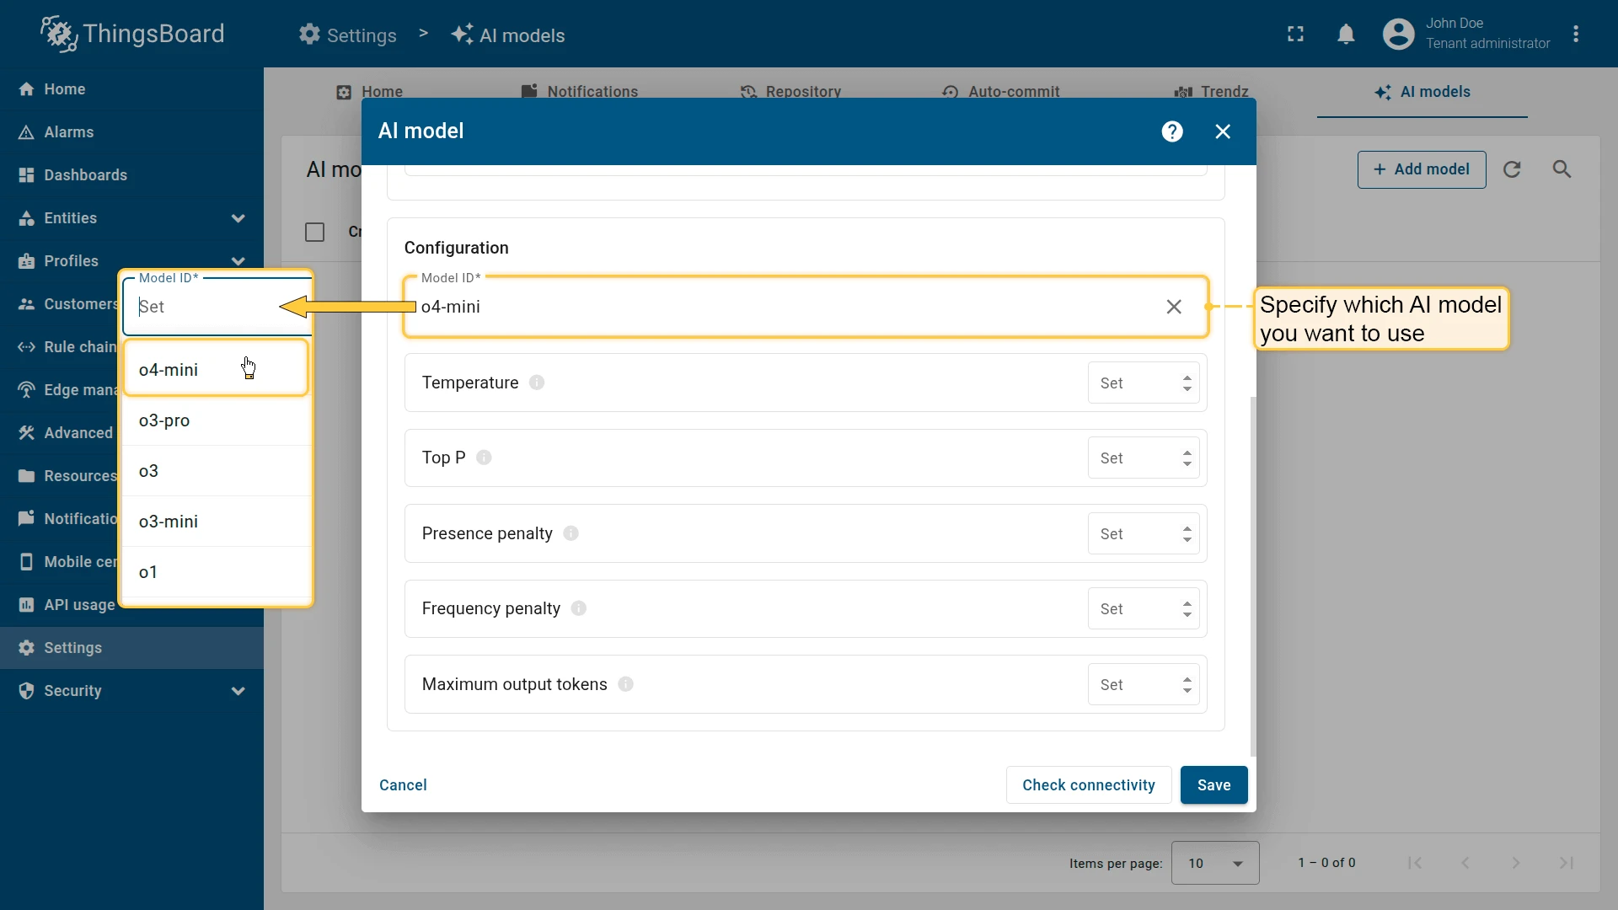Open the top-right more options menu

[1576, 34]
